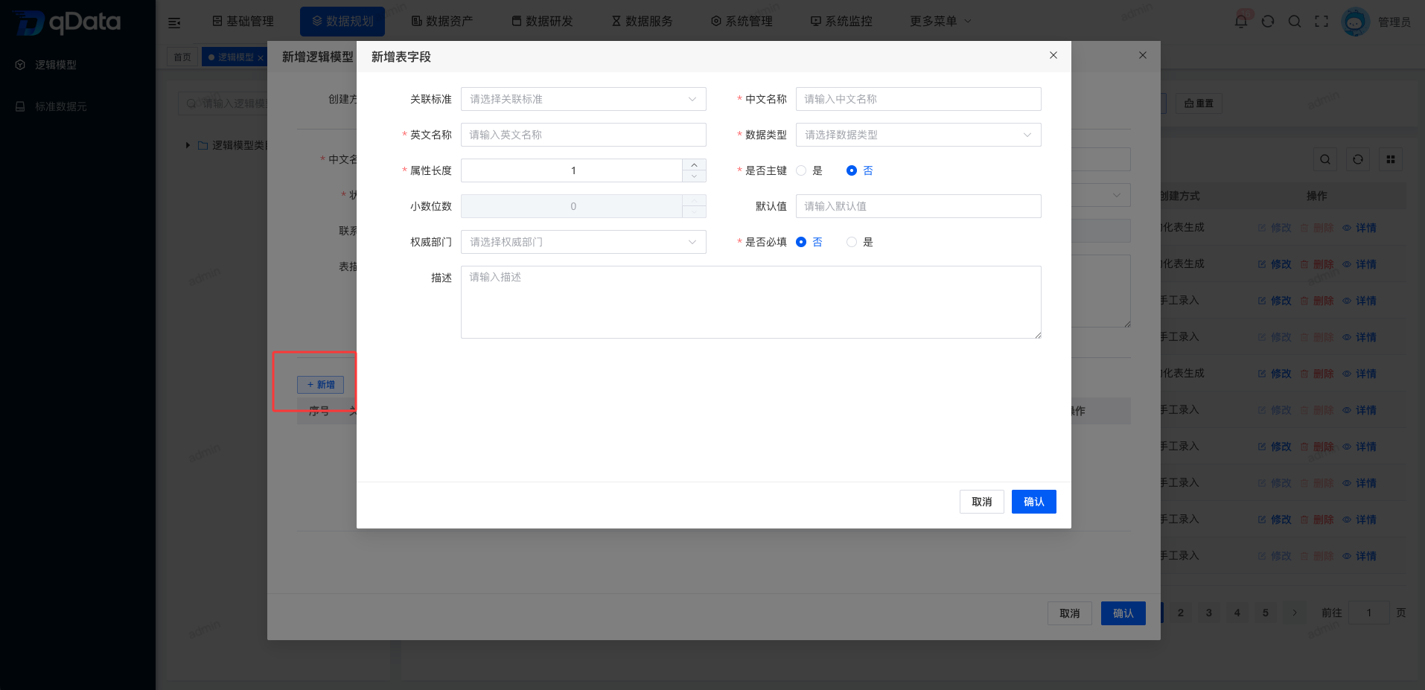The height and width of the screenshot is (690, 1425).
Task: Click 修改 in the first table row
Action: tap(1275, 228)
